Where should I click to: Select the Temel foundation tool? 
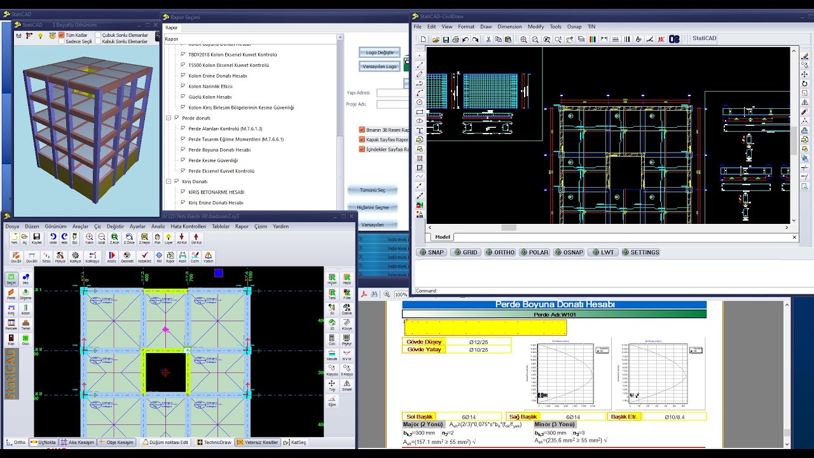pos(25,324)
